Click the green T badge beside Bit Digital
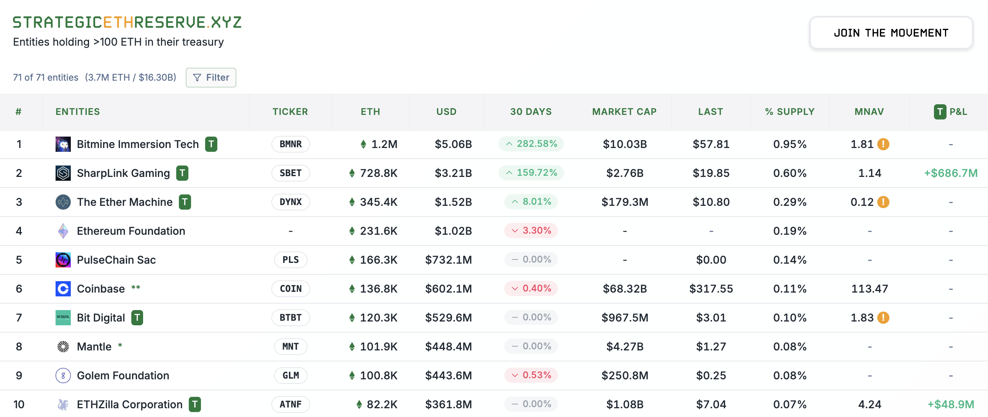This screenshot has height=417, width=988. pos(137,318)
